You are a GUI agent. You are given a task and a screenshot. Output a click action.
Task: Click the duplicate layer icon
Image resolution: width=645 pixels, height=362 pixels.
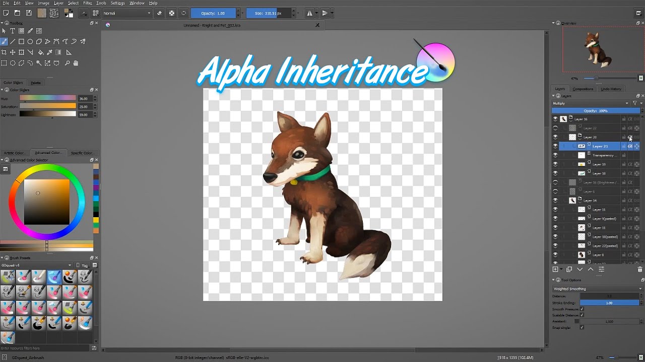569,269
